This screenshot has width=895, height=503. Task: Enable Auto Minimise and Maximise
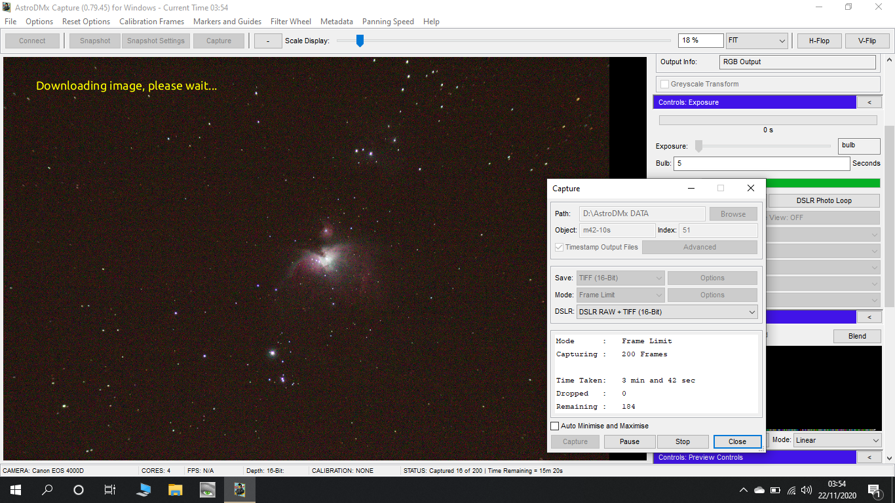pos(555,426)
